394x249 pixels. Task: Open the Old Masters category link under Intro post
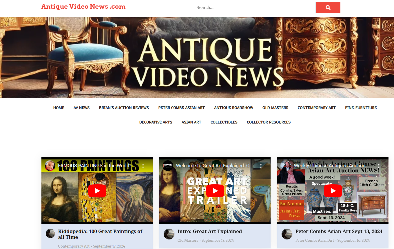pyautogui.click(x=188, y=240)
